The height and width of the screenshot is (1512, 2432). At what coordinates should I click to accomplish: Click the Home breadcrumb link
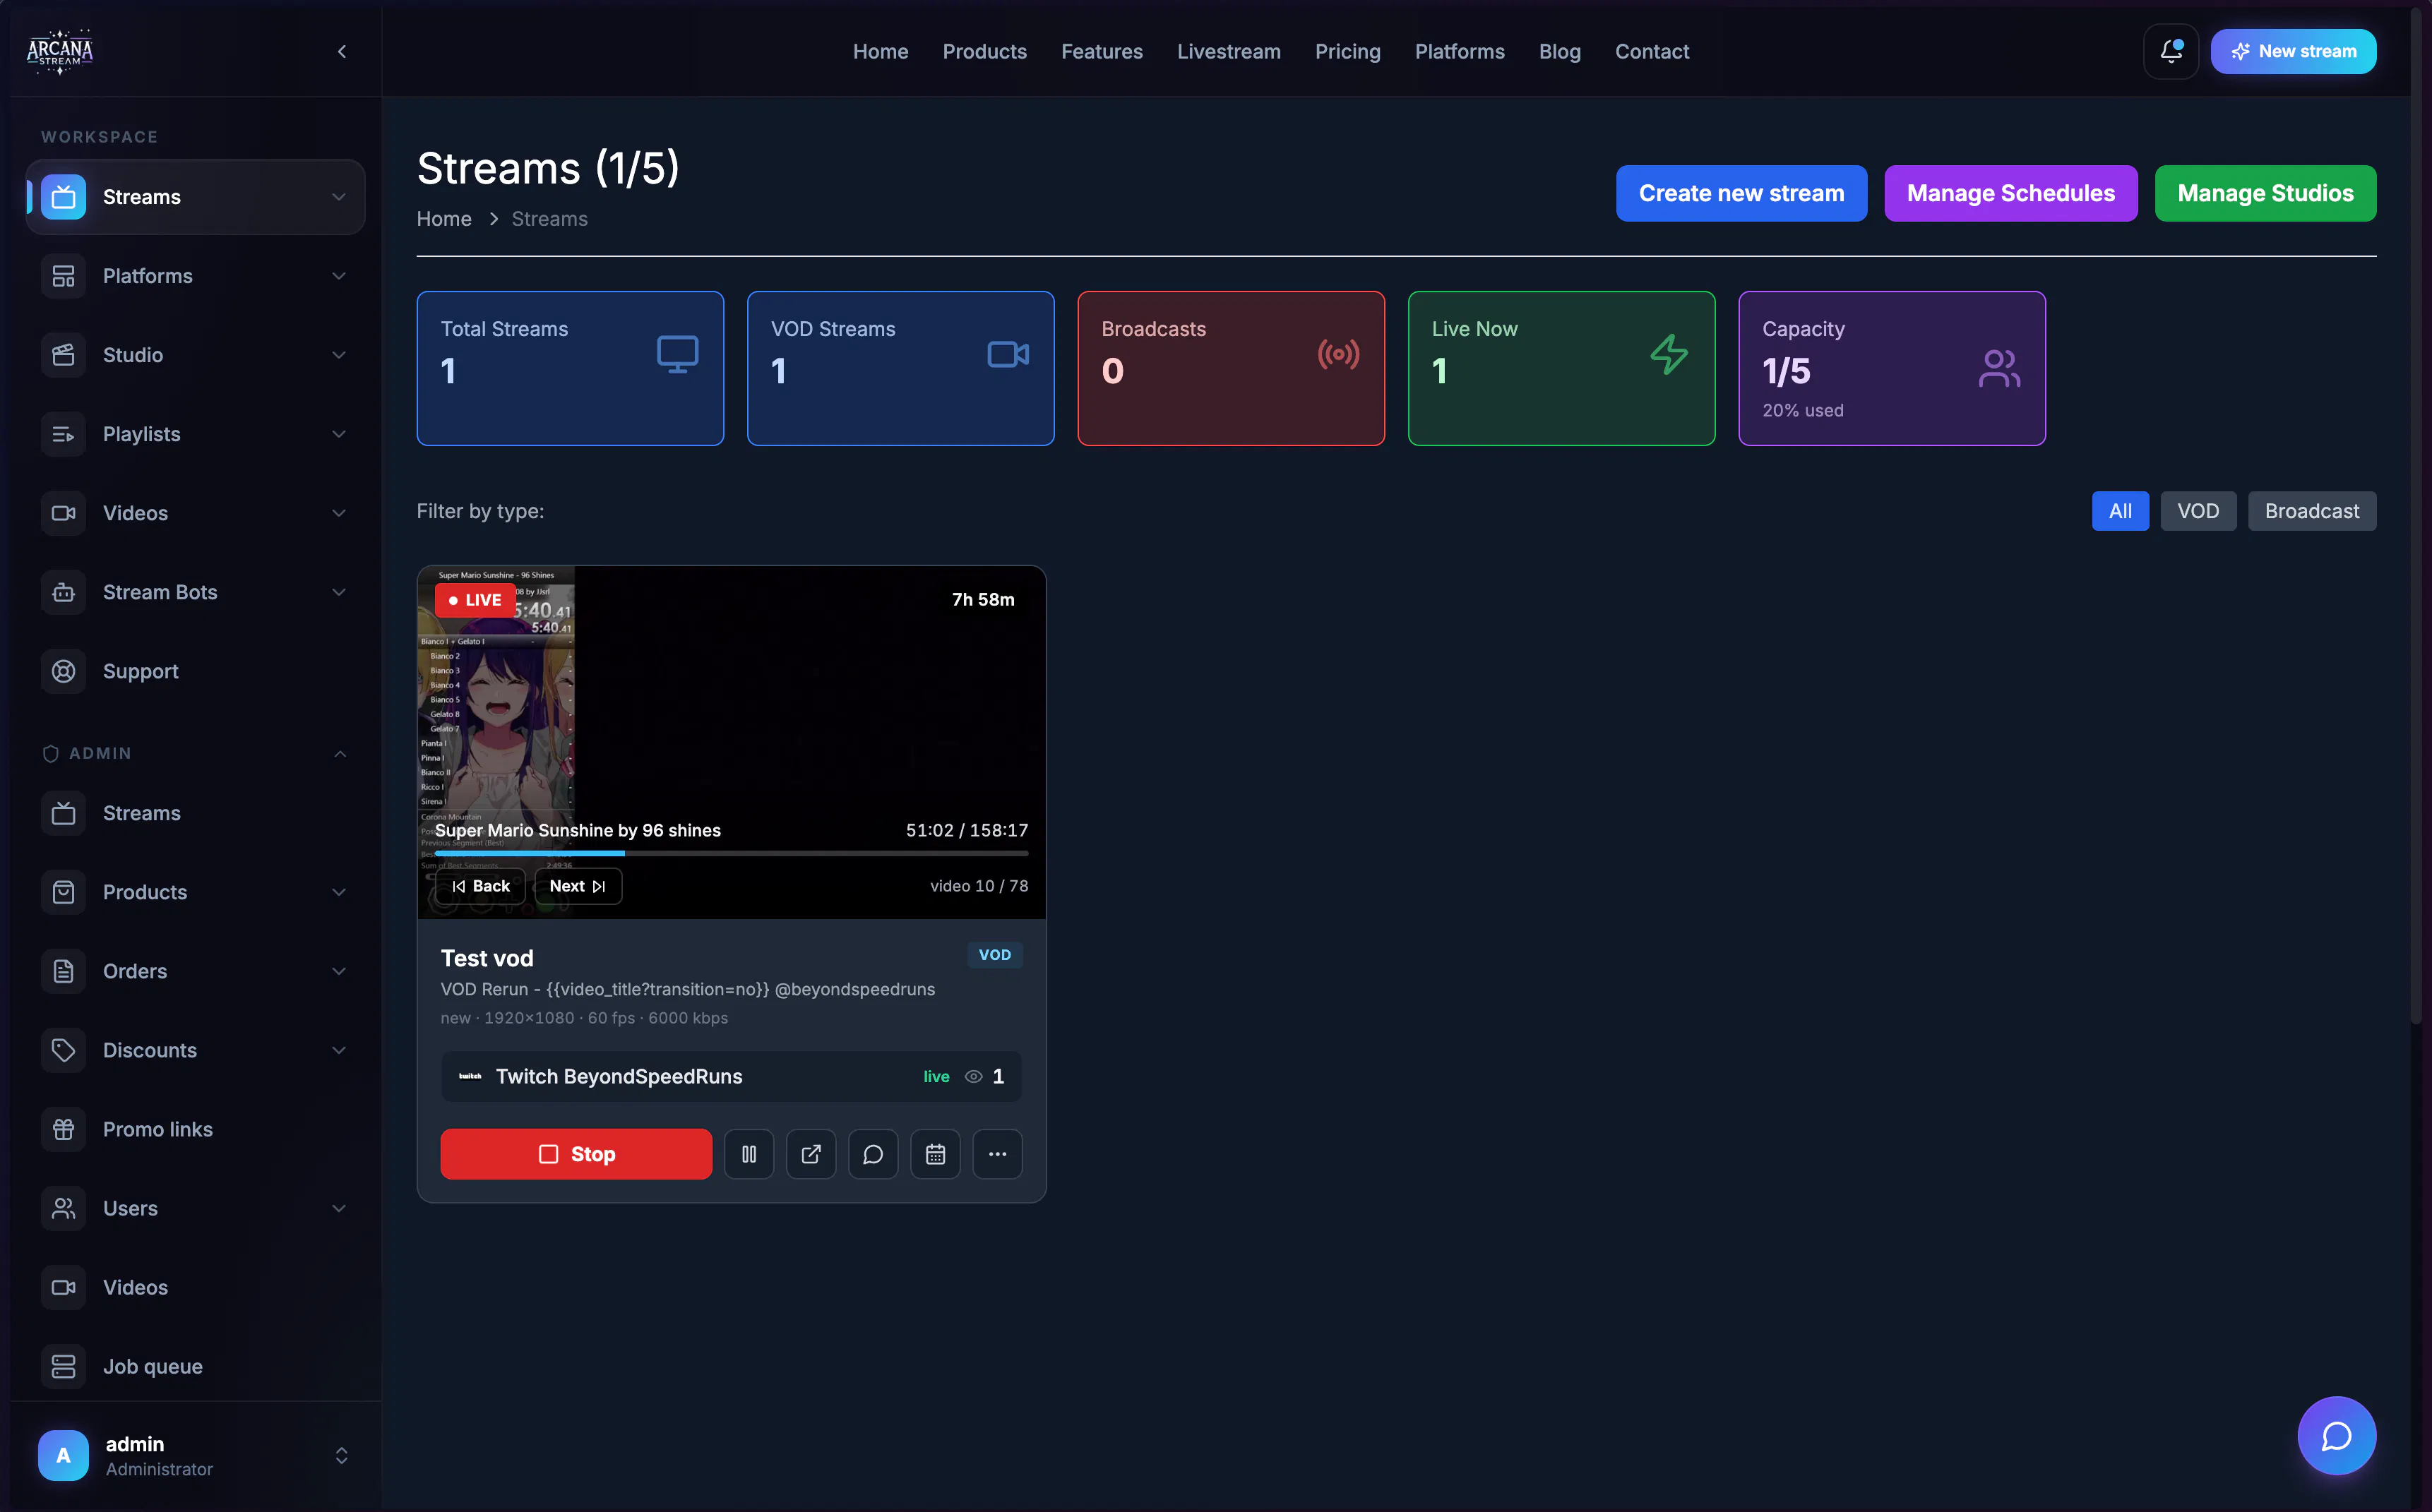[x=443, y=219]
